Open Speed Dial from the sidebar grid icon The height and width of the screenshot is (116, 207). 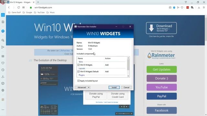(x=3, y=56)
